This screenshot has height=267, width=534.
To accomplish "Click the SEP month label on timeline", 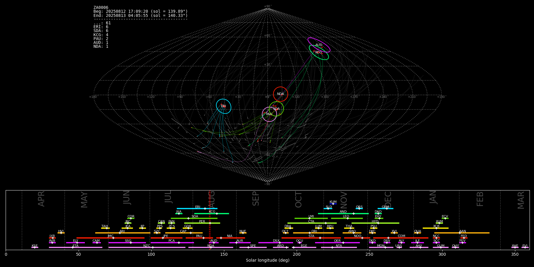I will point(256,199).
